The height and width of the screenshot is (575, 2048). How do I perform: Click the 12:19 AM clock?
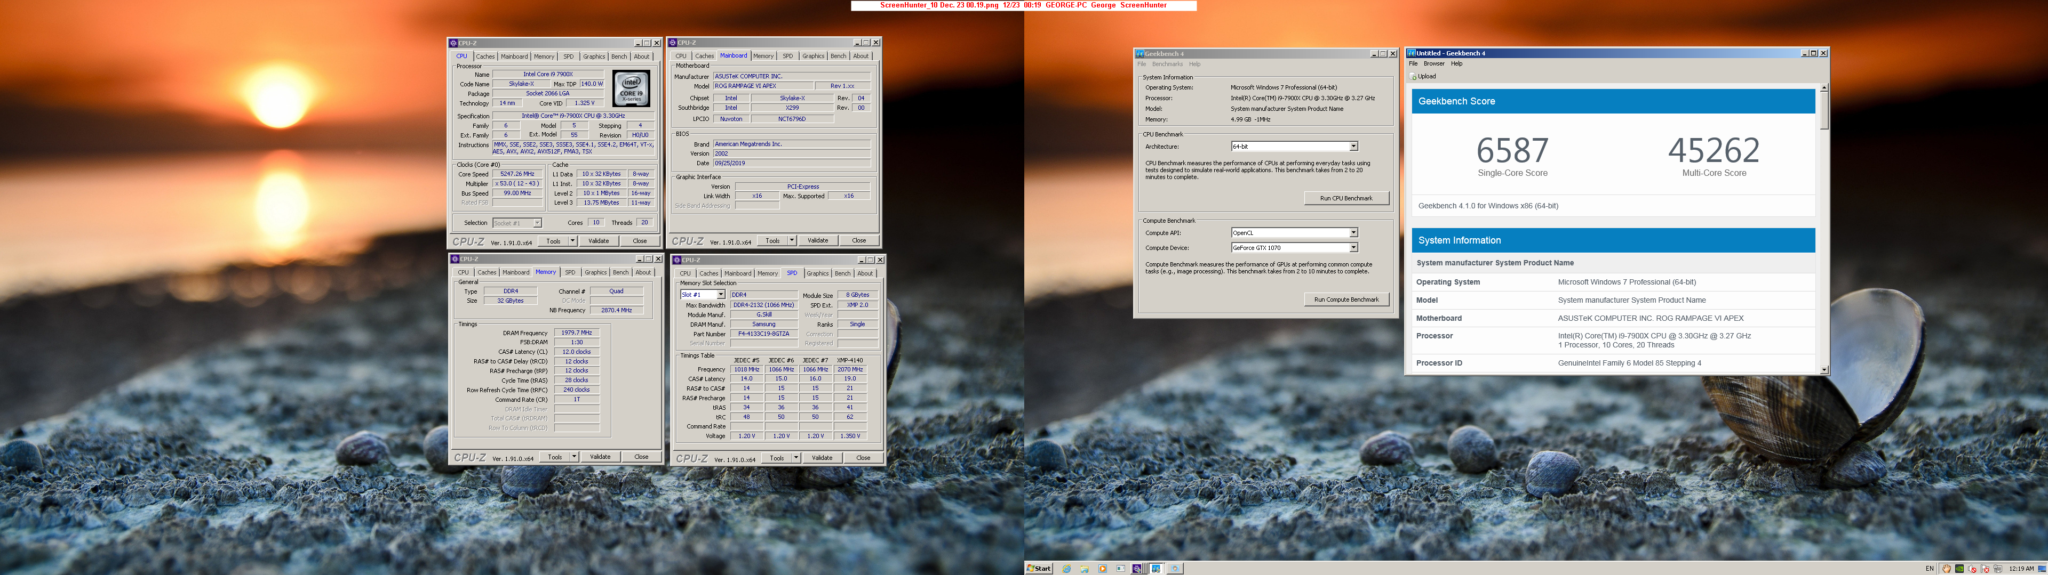click(x=2022, y=569)
